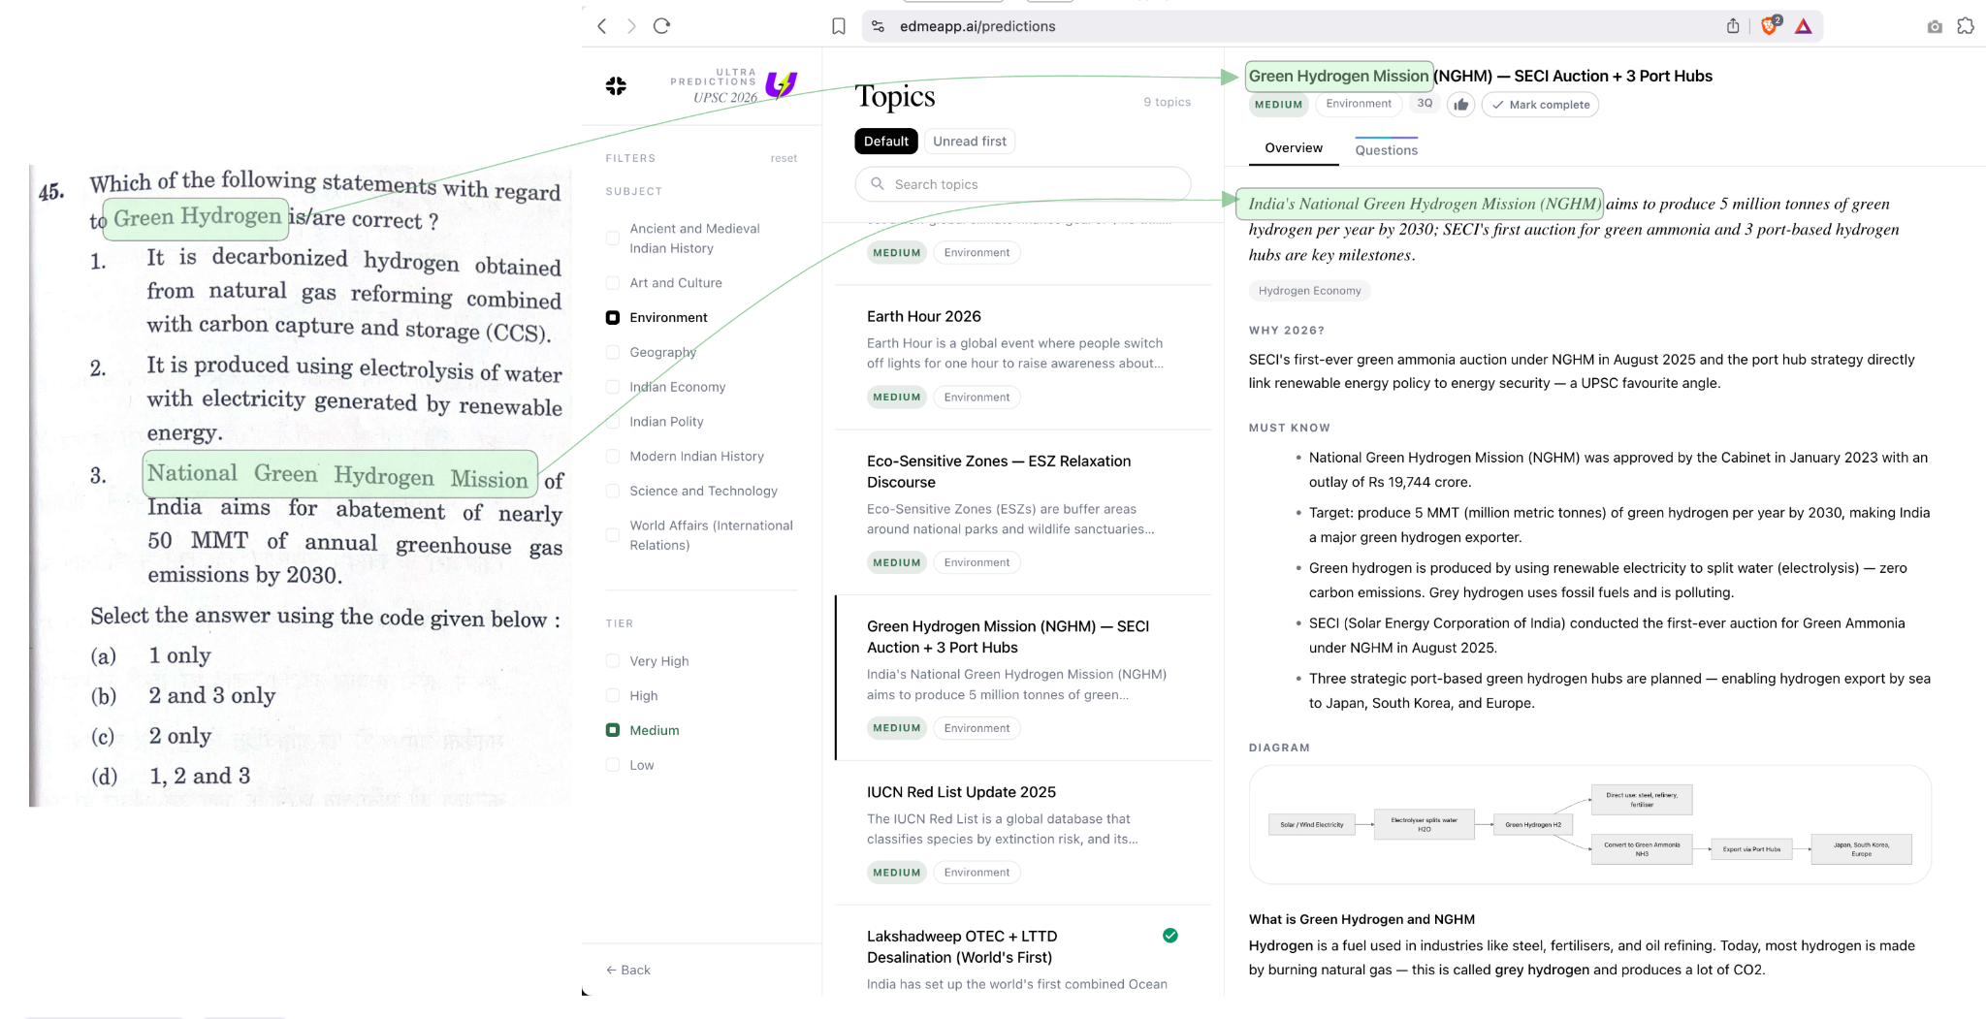This screenshot has height=1019, width=1986.
Task: Reload the page with the refresh icon
Action: 662,26
